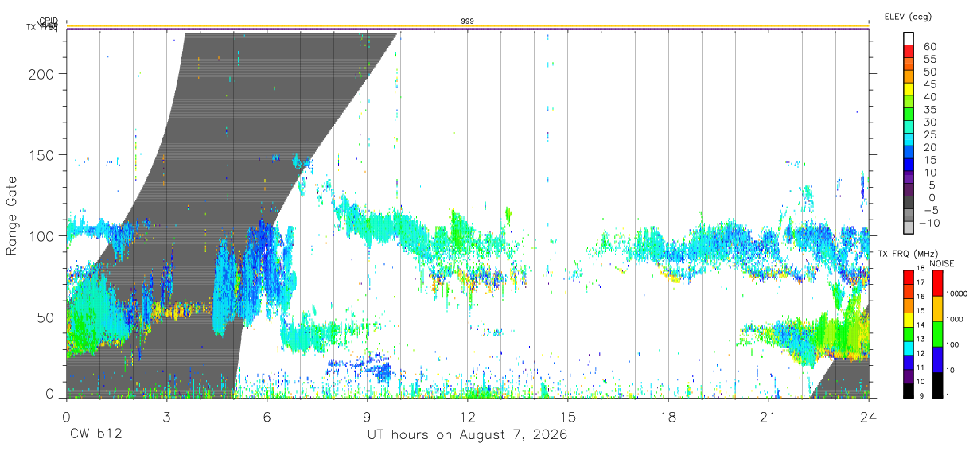Click the '45' label on ELEV scale
The image size is (977, 451).
tap(930, 84)
